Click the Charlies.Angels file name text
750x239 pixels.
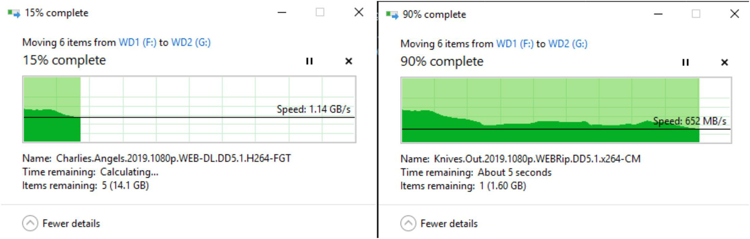point(174,158)
